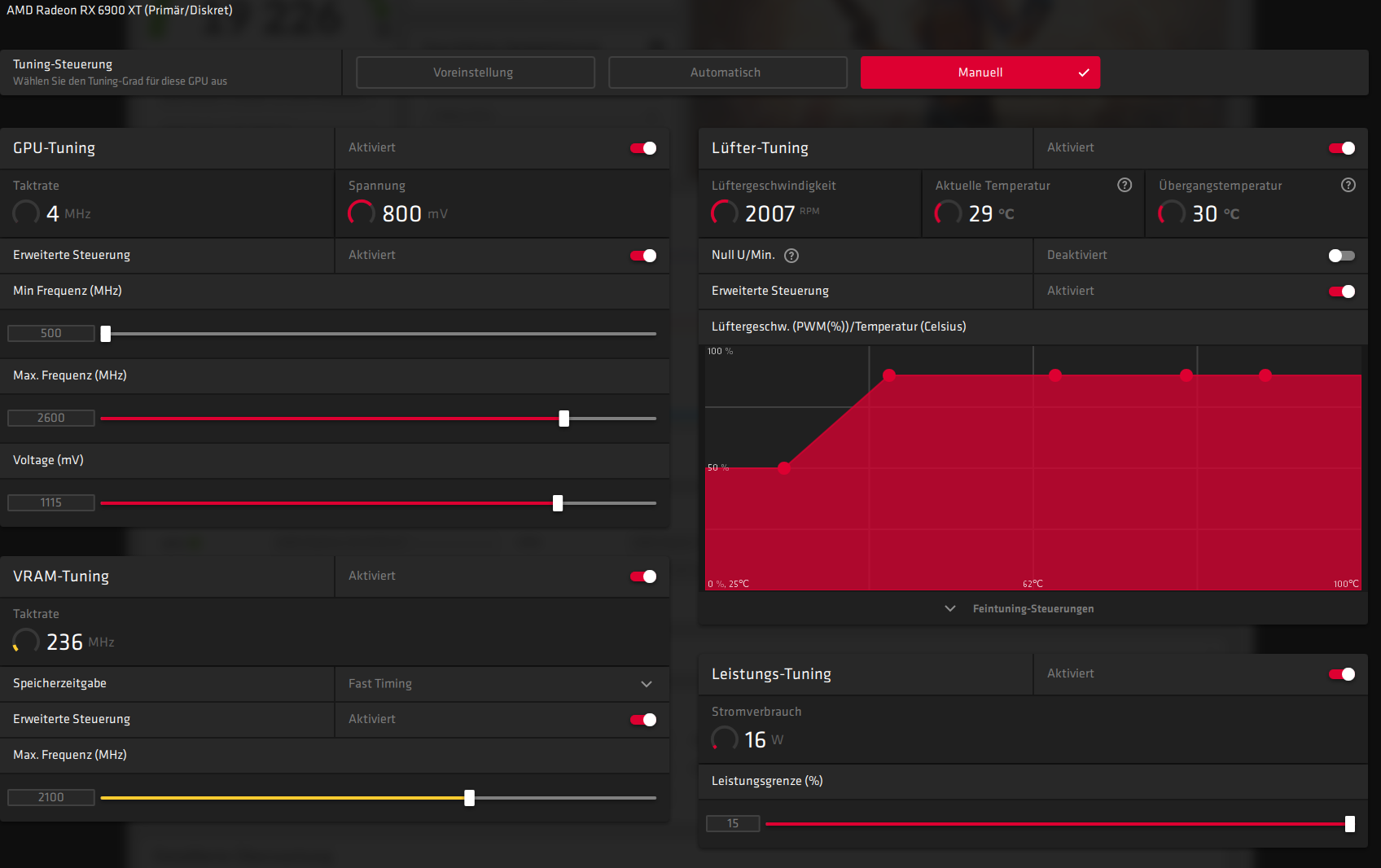Viewport: 1381px width, 868px height.
Task: Toggle GPU-Tuning off
Action: coord(643,148)
